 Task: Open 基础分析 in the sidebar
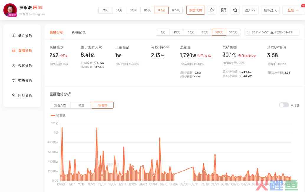pyautogui.click(x=25, y=35)
